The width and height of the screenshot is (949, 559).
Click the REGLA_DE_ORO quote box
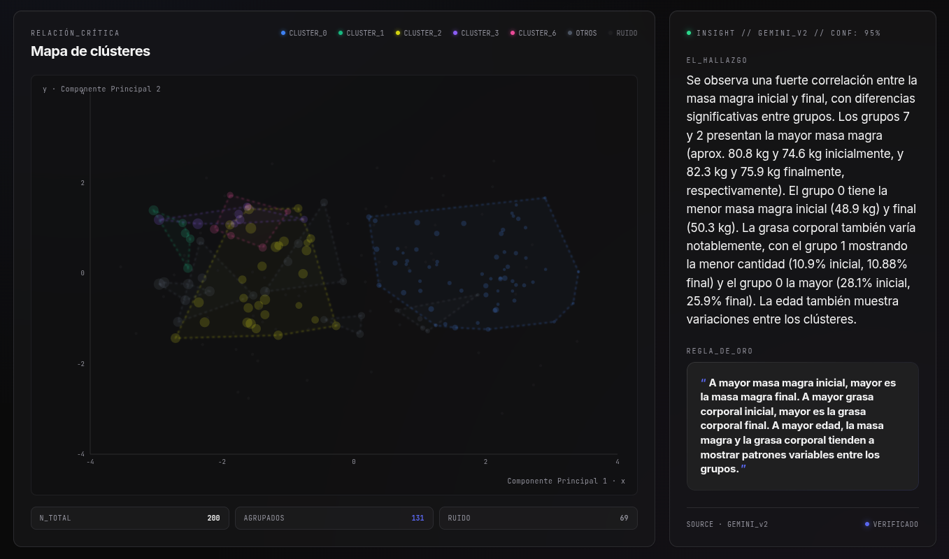(803, 426)
